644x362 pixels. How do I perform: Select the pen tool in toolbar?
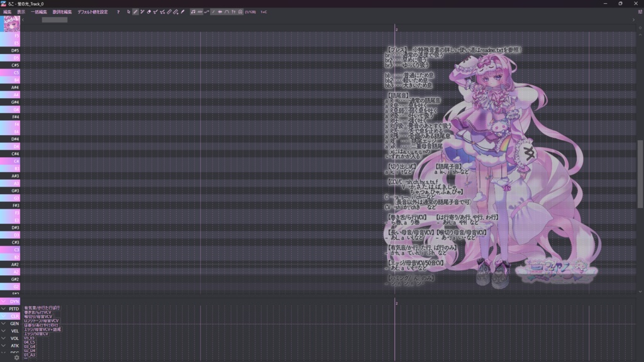[x=136, y=12]
